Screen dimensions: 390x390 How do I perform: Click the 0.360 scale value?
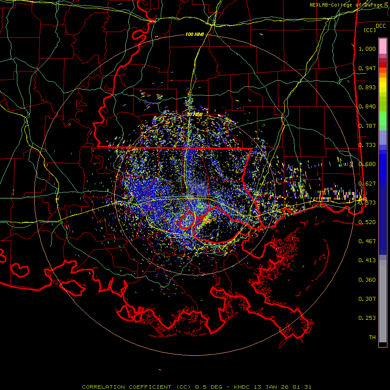(x=367, y=280)
